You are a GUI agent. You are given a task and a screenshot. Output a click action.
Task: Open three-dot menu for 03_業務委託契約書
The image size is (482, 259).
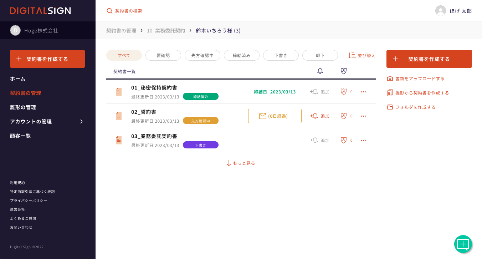[x=363, y=140]
